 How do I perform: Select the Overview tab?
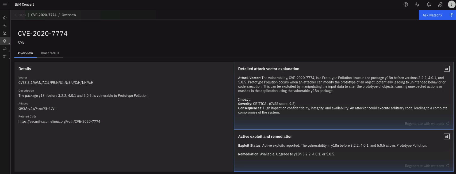tap(25, 53)
